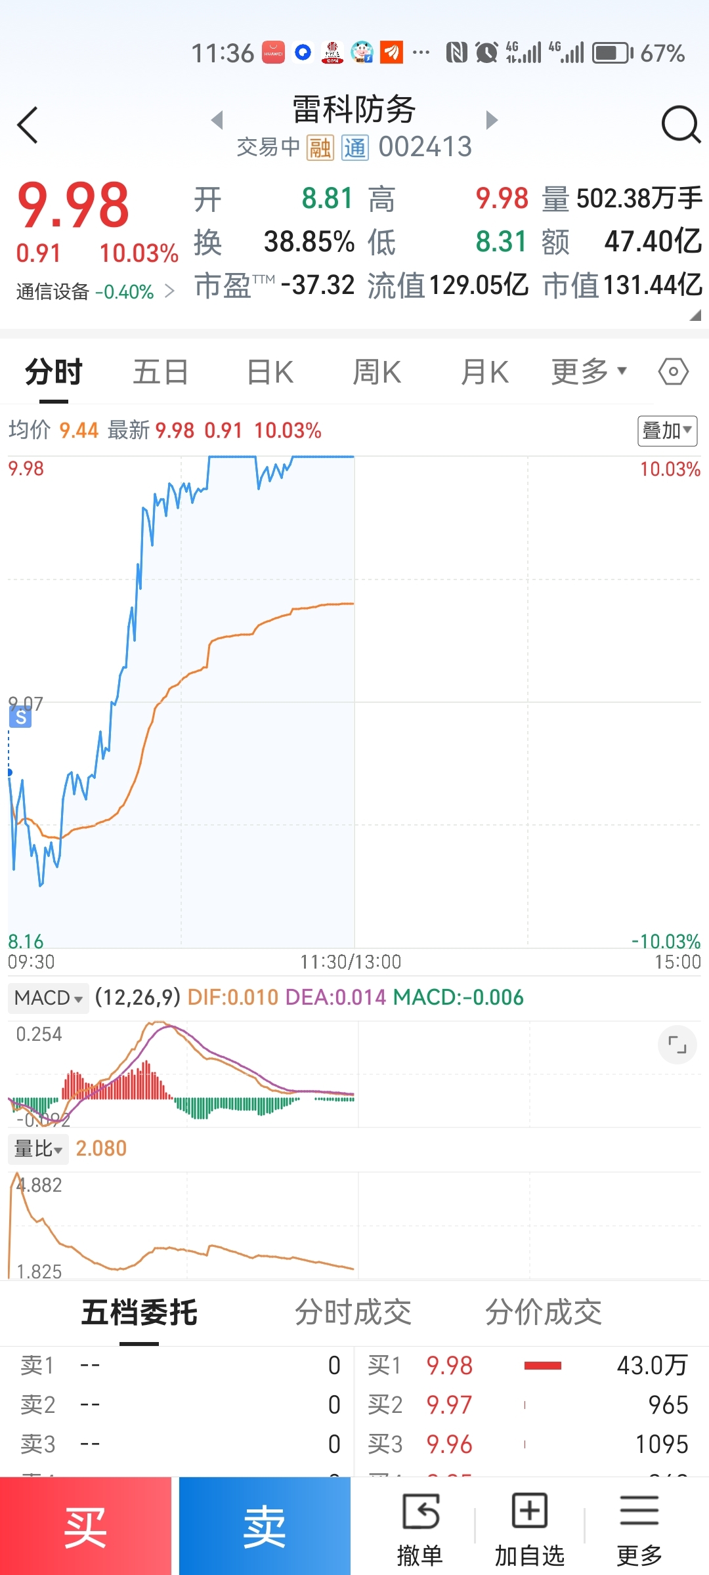This screenshot has height=1575, width=709.
Task: Open the 更多 bottom menu icon
Action: coord(639,1525)
